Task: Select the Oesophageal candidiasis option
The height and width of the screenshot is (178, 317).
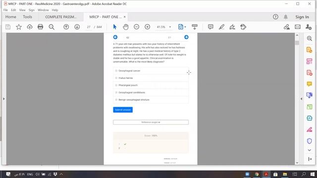Action: 151,92
